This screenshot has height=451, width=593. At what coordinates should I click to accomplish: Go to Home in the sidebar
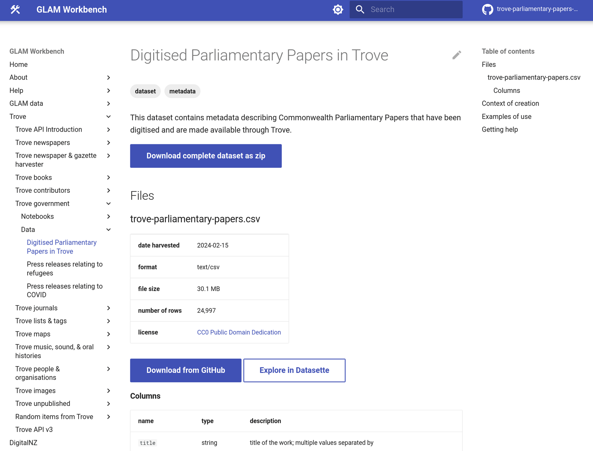(19, 64)
